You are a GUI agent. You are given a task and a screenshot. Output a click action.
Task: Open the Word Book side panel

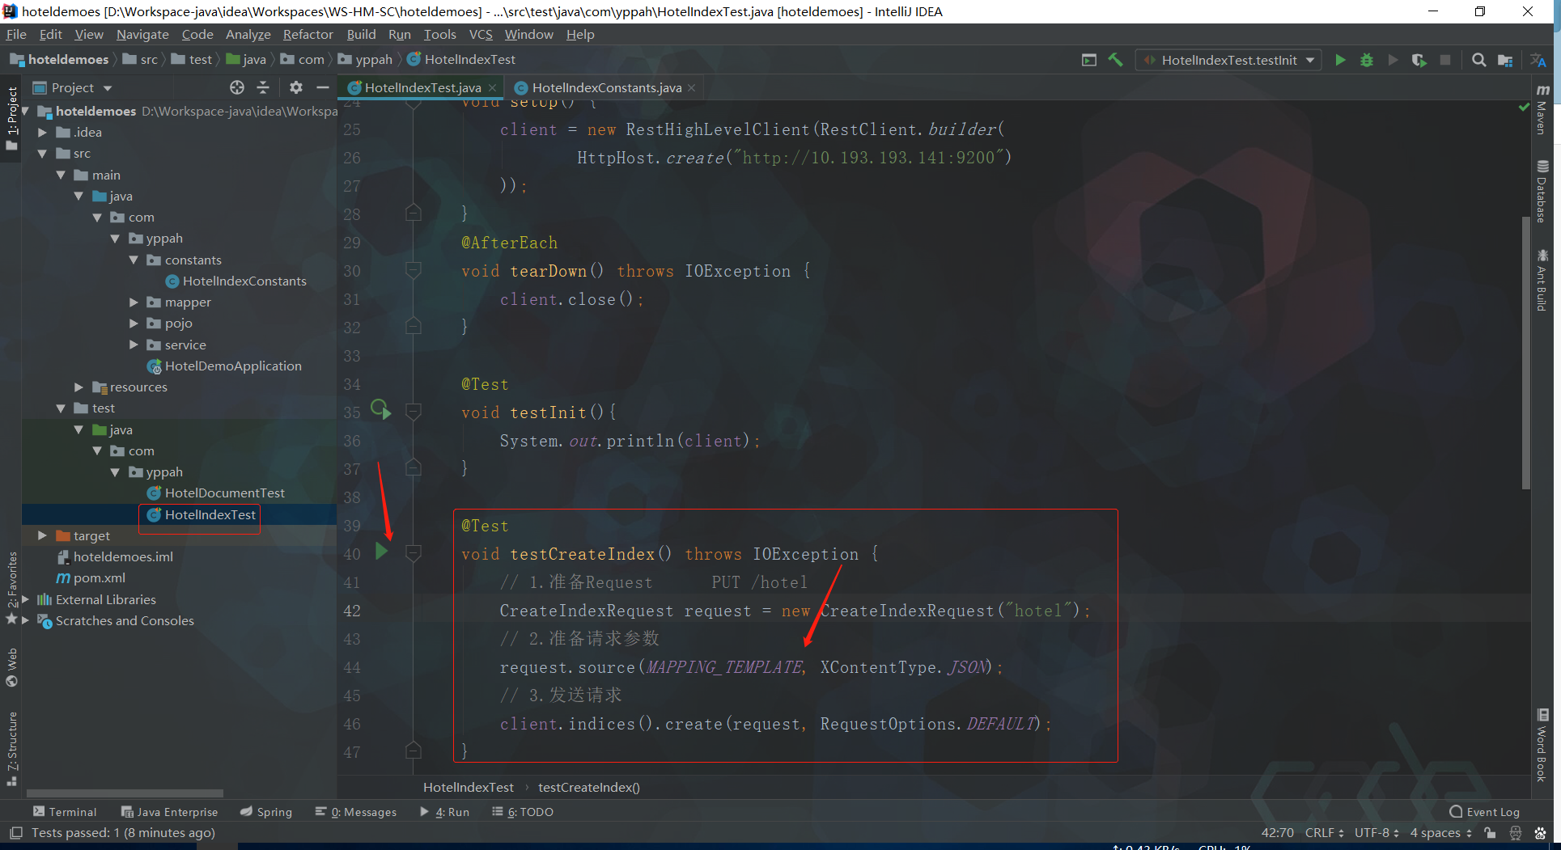(1542, 746)
